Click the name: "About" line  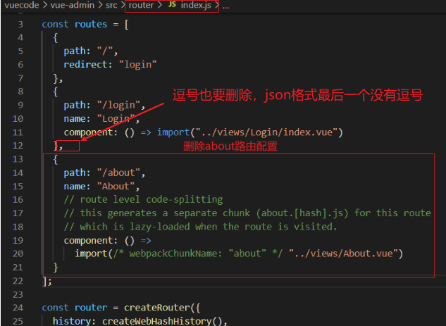point(102,187)
